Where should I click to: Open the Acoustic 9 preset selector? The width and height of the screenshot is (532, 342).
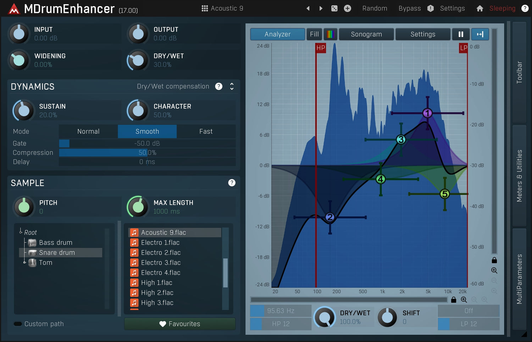(x=222, y=8)
